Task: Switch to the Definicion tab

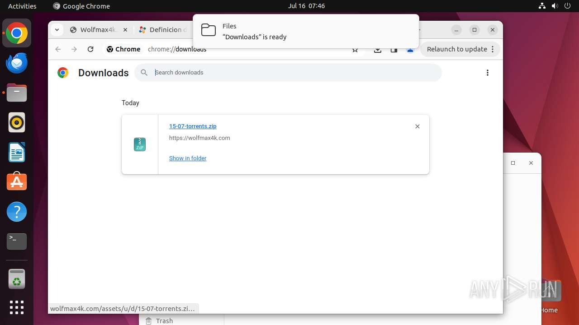Action: click(163, 30)
